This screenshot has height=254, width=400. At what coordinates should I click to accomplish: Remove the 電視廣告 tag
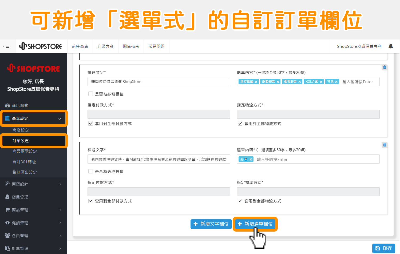[x=299, y=82]
